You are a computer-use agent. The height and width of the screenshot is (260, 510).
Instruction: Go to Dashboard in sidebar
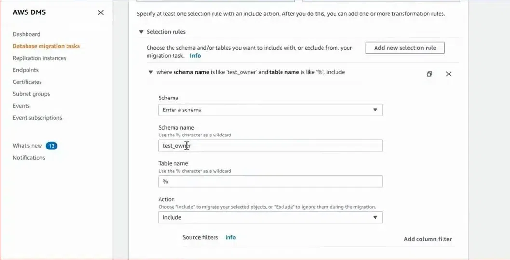tap(27, 34)
